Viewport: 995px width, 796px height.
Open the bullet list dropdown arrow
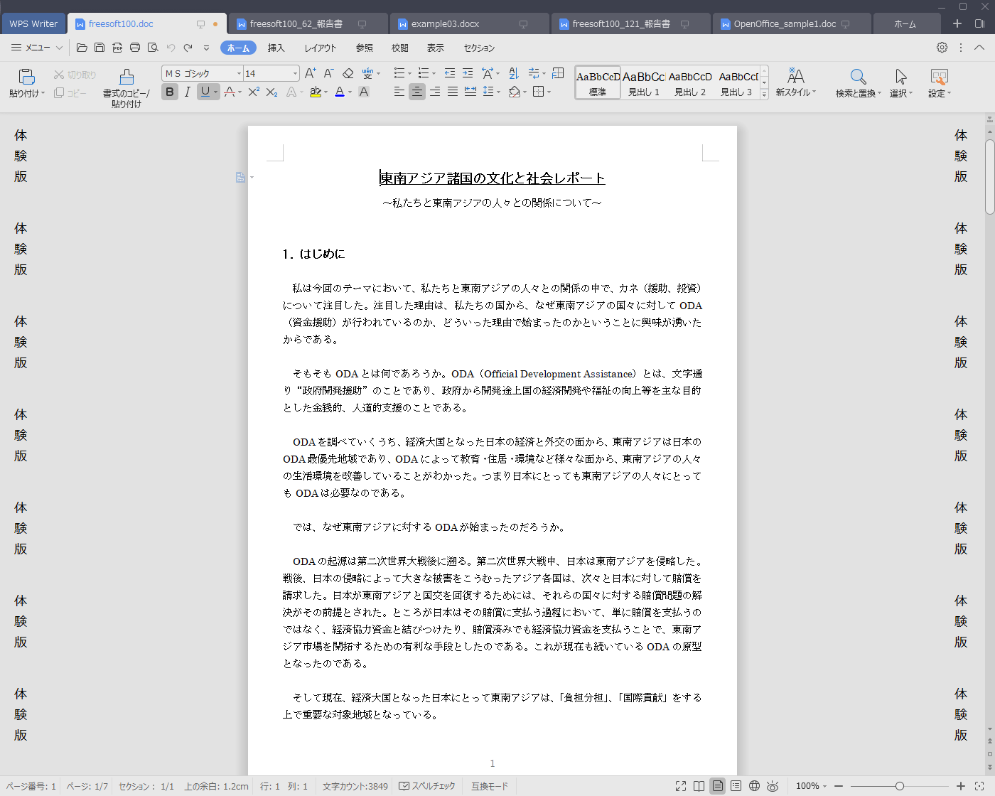click(409, 73)
